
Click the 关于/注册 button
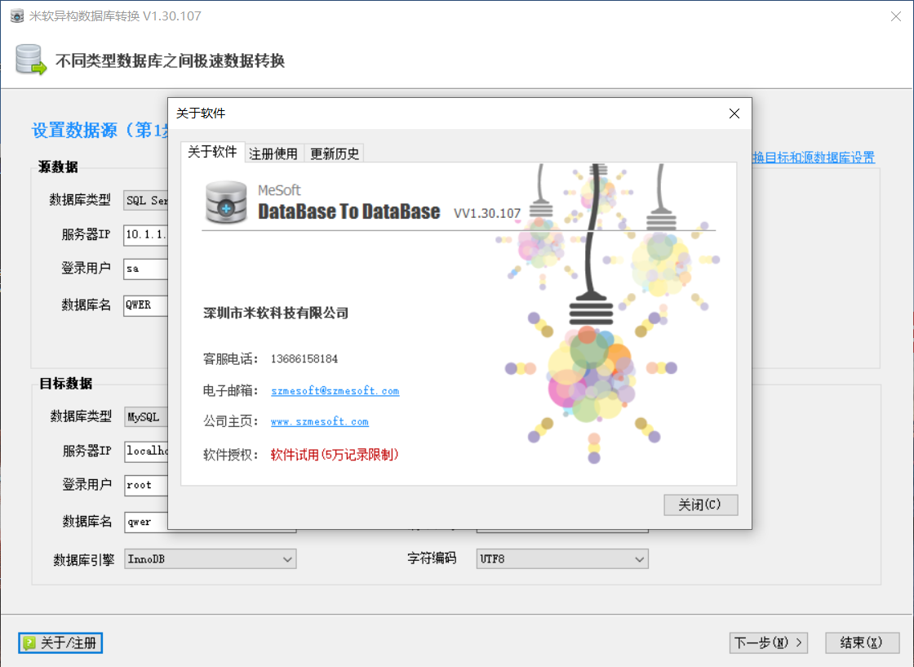(60, 643)
